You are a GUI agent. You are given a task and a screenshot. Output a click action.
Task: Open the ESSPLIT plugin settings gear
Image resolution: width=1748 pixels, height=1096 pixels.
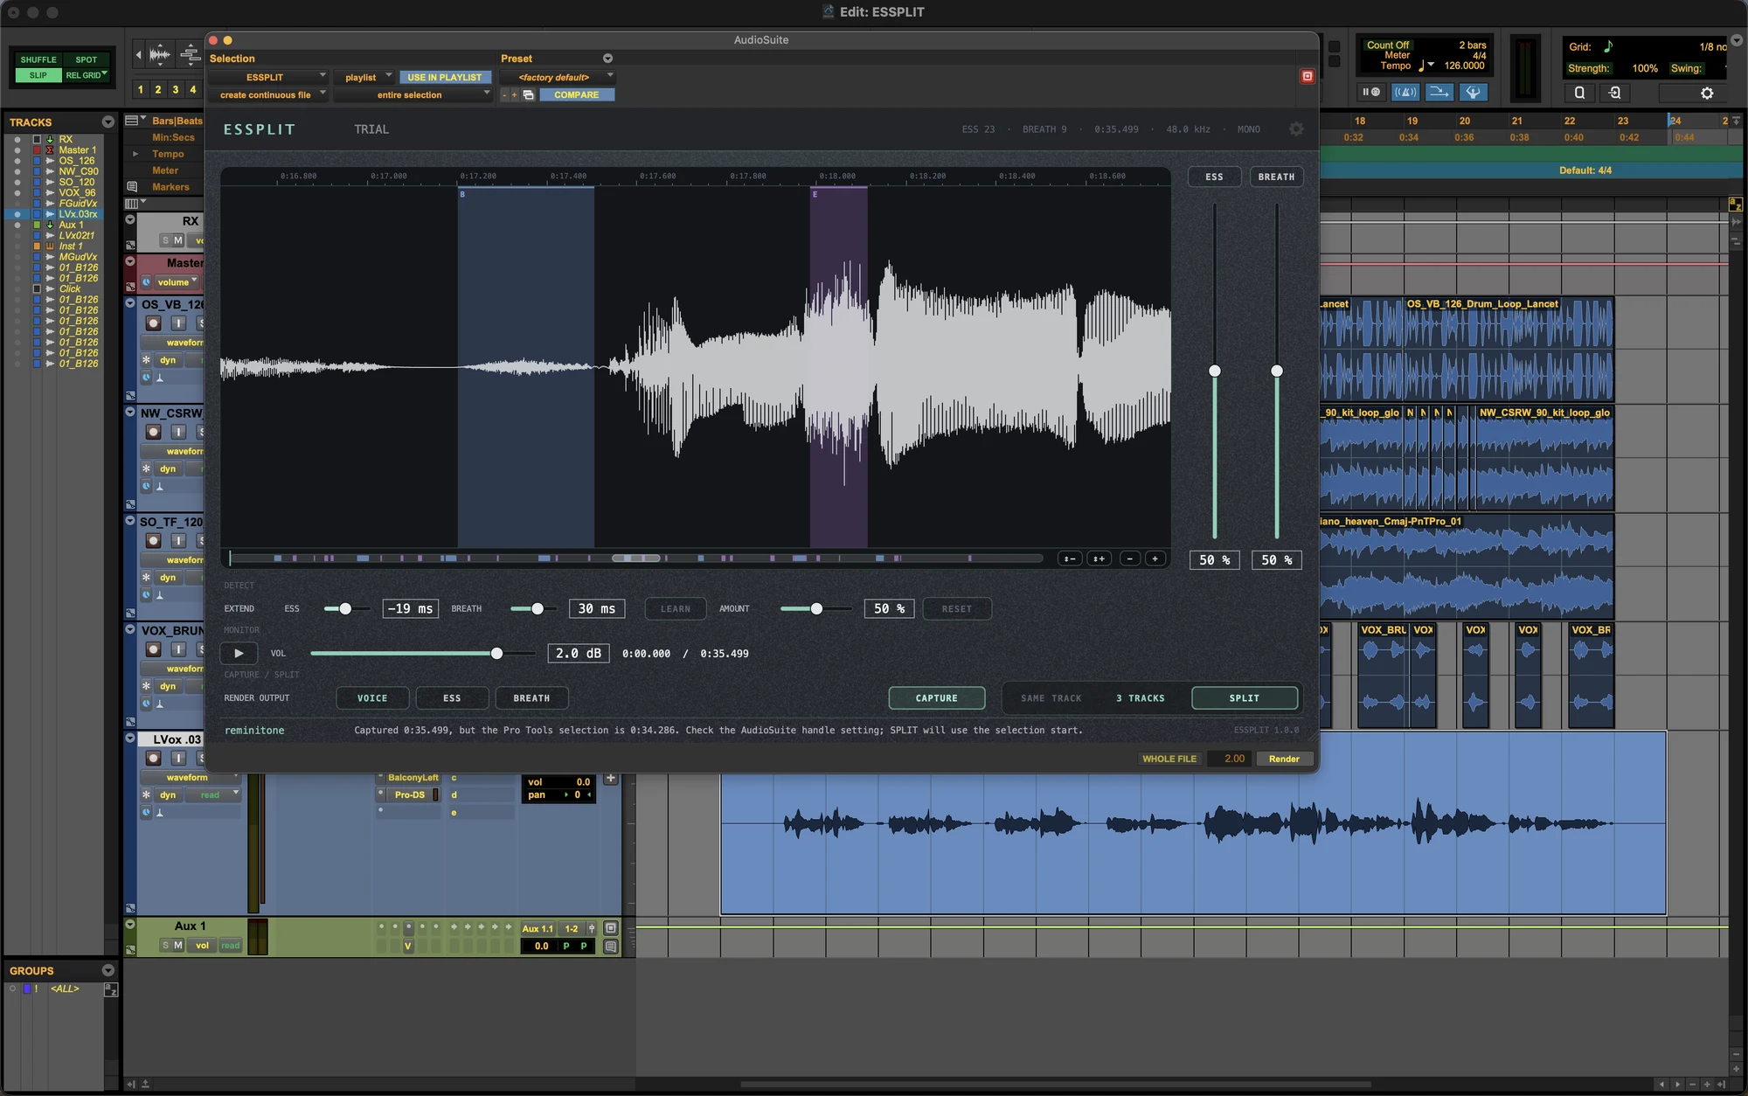coord(1296,129)
